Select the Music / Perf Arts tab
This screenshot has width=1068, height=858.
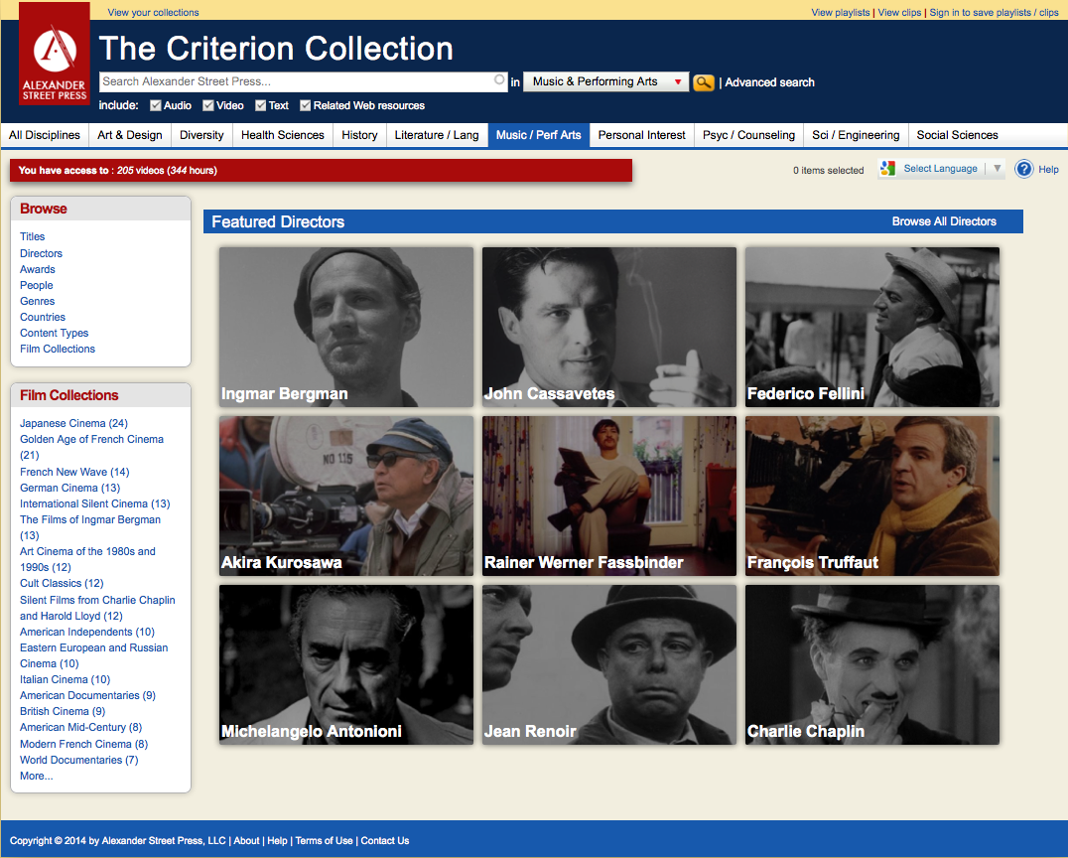tap(539, 135)
